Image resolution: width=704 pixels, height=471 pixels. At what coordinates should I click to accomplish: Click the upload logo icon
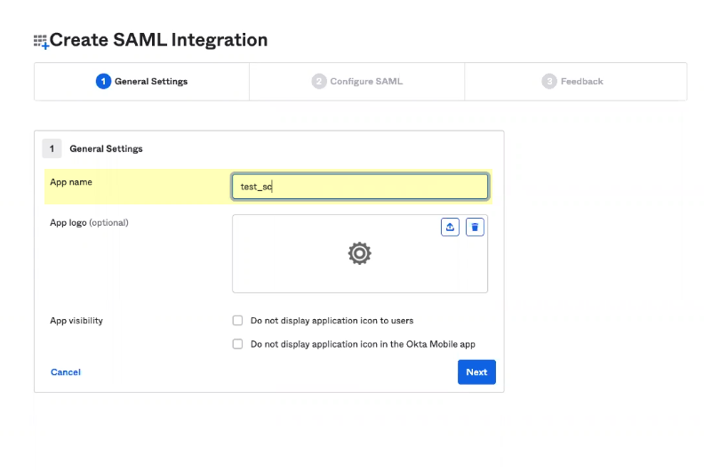point(451,227)
